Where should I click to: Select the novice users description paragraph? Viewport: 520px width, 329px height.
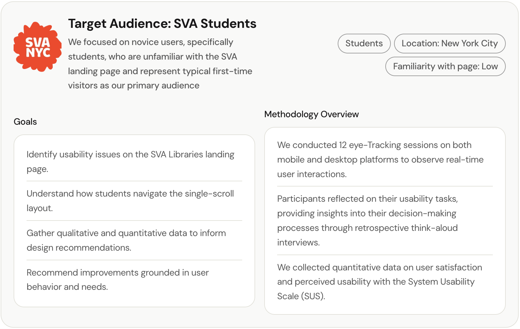point(160,64)
